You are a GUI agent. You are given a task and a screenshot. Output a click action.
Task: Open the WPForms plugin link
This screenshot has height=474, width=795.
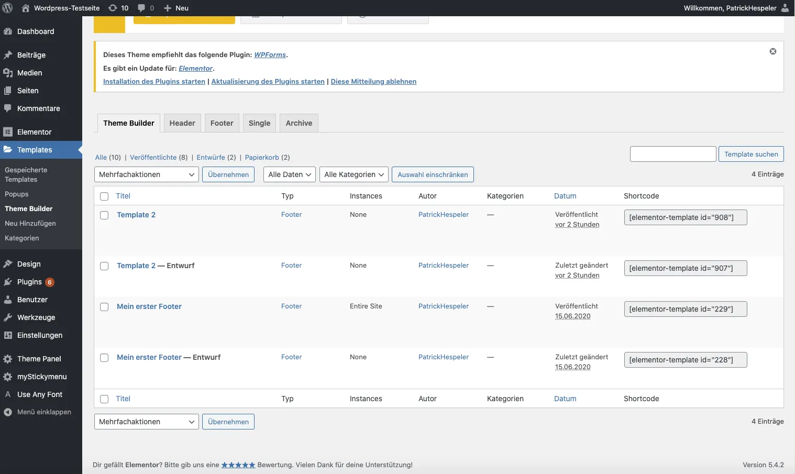pyautogui.click(x=270, y=54)
